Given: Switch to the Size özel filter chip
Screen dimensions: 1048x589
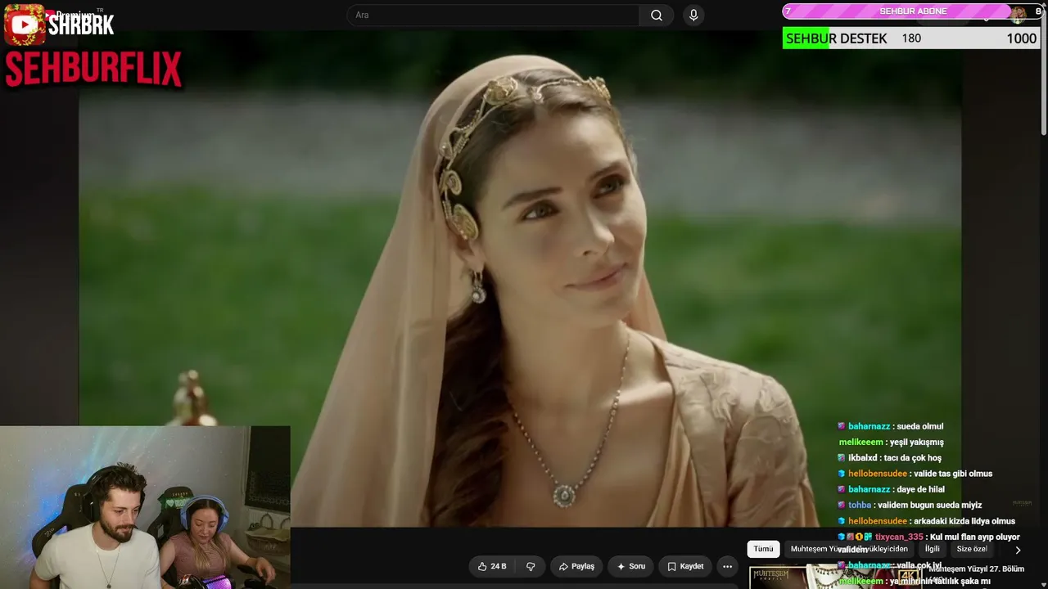Looking at the screenshot, I should (972, 549).
